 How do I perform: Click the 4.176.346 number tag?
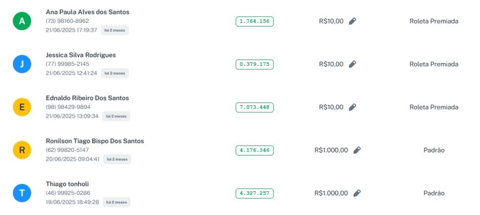[x=255, y=150]
